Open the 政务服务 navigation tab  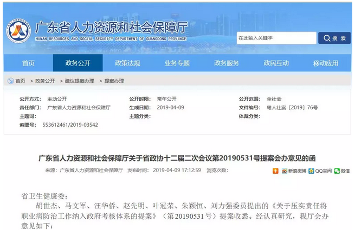227,63
